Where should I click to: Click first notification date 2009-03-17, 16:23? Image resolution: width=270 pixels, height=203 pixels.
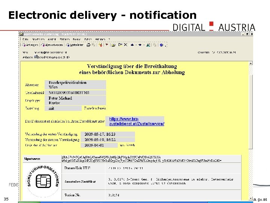(x=108, y=134)
